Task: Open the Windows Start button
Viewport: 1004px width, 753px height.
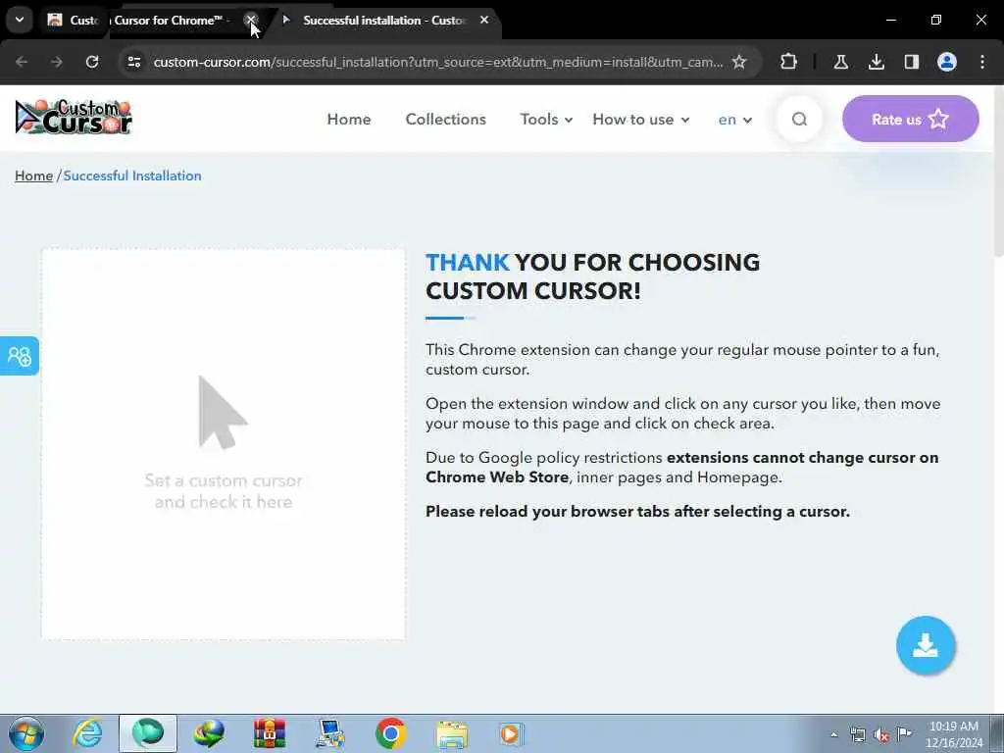Action: tap(26, 733)
